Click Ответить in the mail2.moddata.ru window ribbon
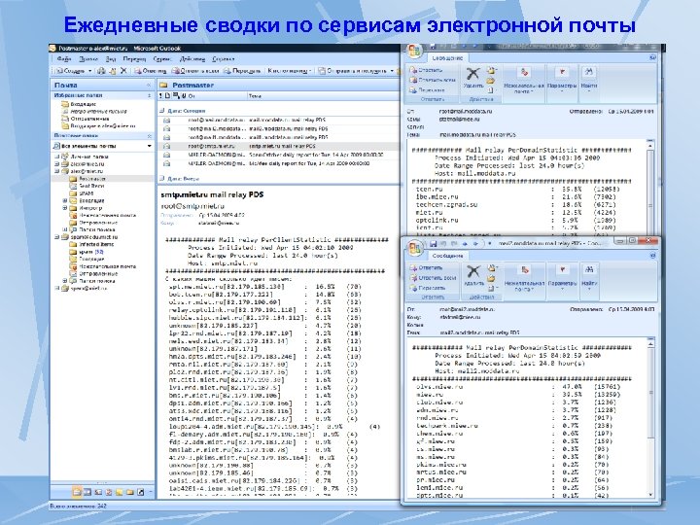The image size is (700, 525). (x=427, y=268)
